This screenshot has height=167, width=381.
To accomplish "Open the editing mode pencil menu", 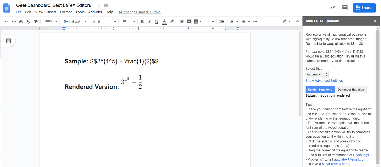I will click(x=286, y=22).
